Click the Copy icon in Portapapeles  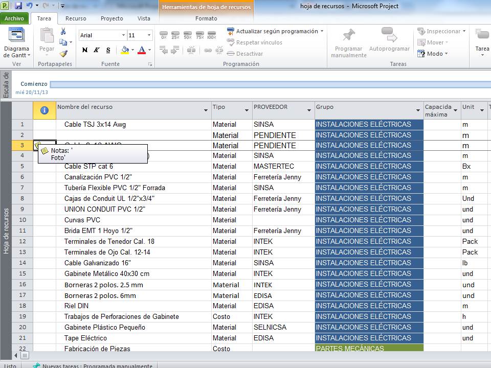tap(63, 42)
